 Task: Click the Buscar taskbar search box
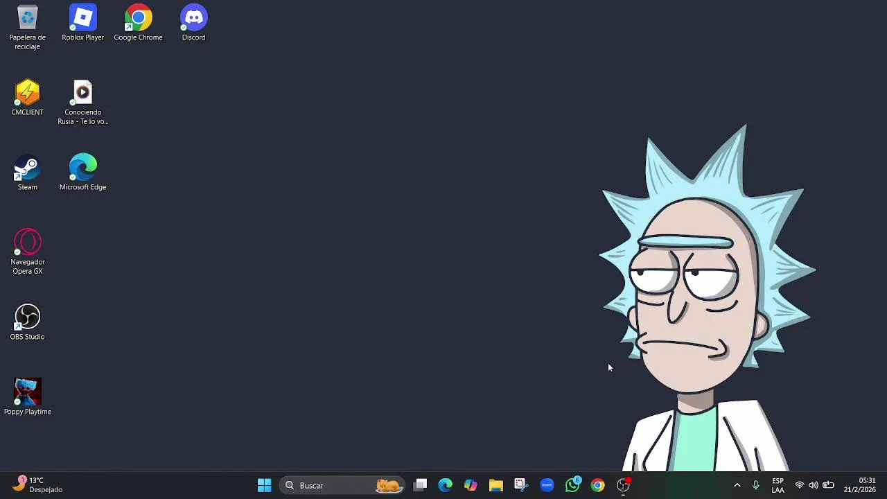(x=342, y=485)
